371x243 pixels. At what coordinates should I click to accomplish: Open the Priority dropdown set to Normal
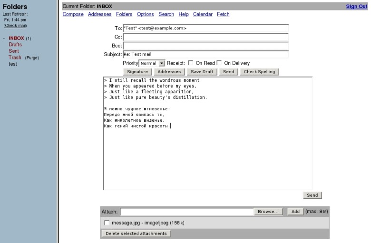[152, 63]
